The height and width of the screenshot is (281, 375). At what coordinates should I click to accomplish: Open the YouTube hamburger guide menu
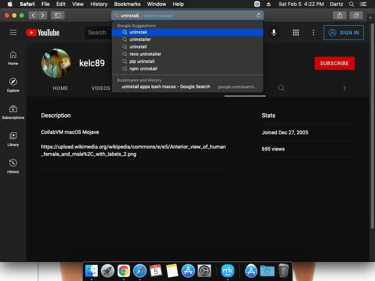tap(13, 33)
